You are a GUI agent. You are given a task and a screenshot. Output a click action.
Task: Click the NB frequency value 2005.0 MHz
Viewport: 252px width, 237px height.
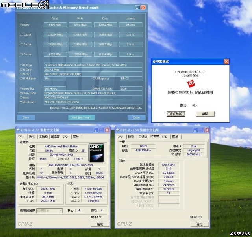[x=194, y=154]
